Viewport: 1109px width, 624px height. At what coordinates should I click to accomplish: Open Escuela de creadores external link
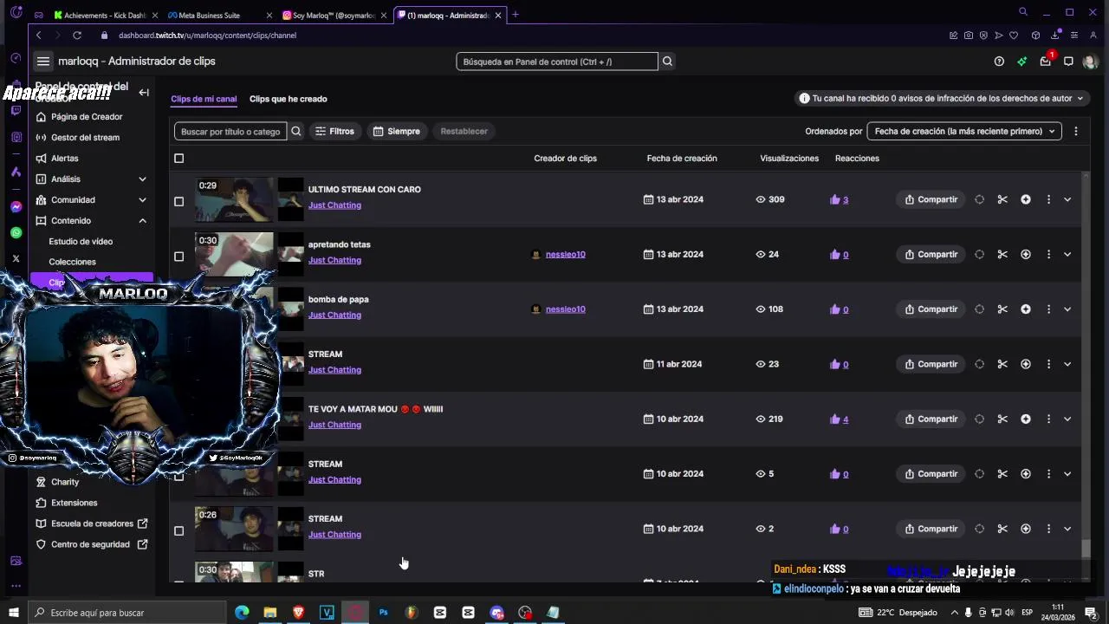92,523
